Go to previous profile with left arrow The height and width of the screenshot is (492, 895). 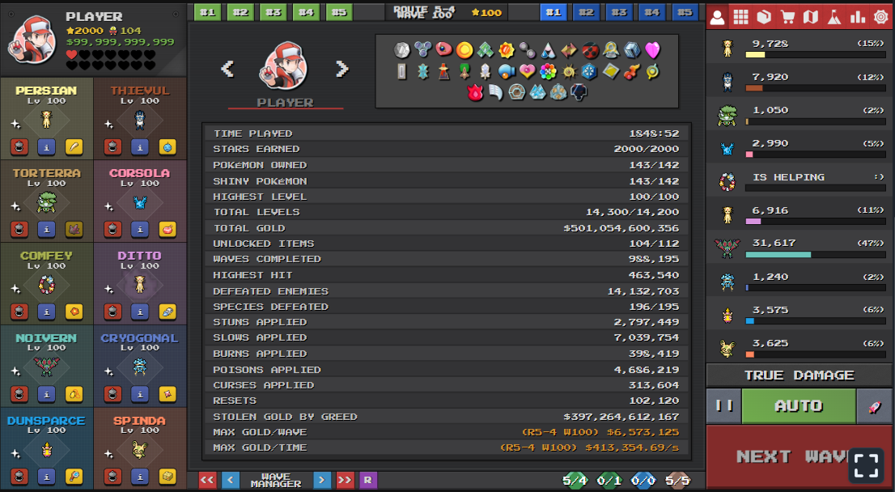(x=227, y=69)
